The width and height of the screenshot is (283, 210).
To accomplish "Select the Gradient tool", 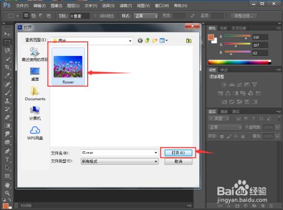I will point(7,126).
